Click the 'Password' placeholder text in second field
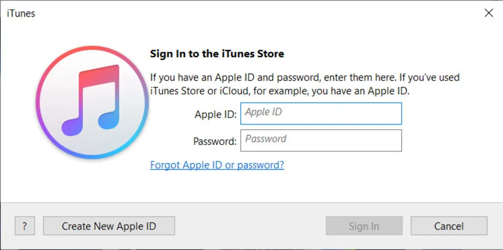Image resolution: width=503 pixels, height=250 pixels. pos(265,139)
